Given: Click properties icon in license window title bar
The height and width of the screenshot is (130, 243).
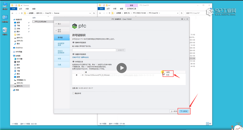Looking at the screenshot, I should point(16,5).
